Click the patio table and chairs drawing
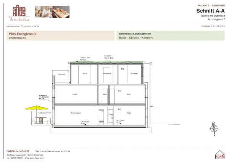 [x=41, y=120]
